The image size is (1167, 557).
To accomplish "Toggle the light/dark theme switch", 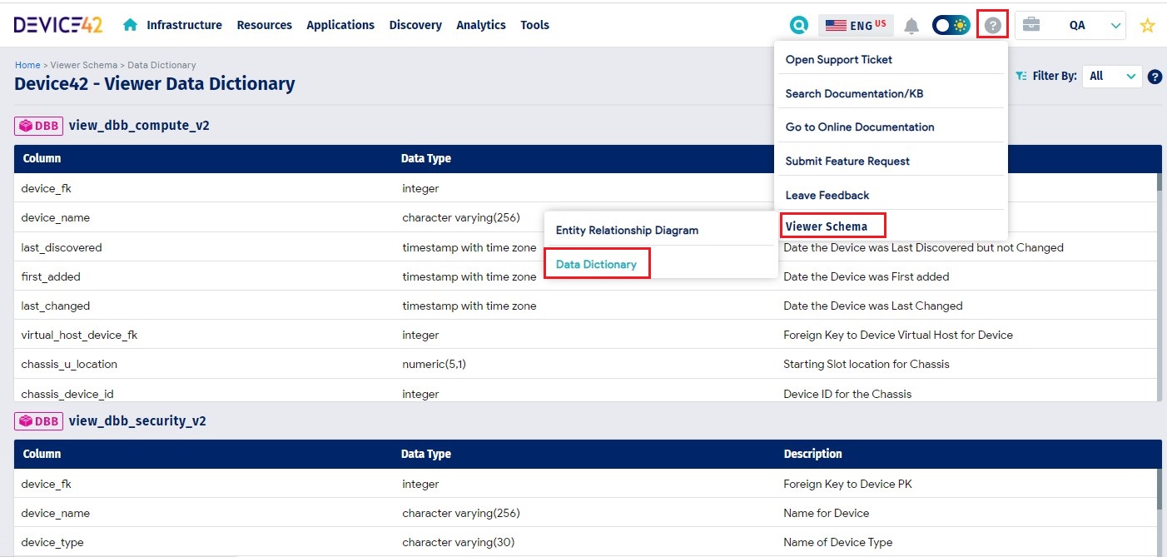I will (951, 25).
